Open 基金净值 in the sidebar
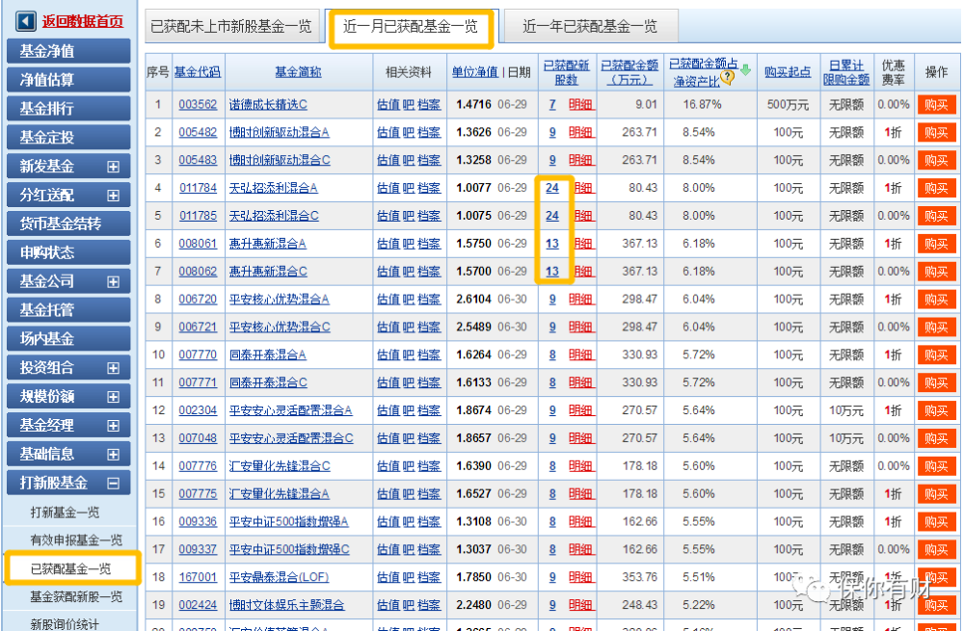 tap(68, 51)
